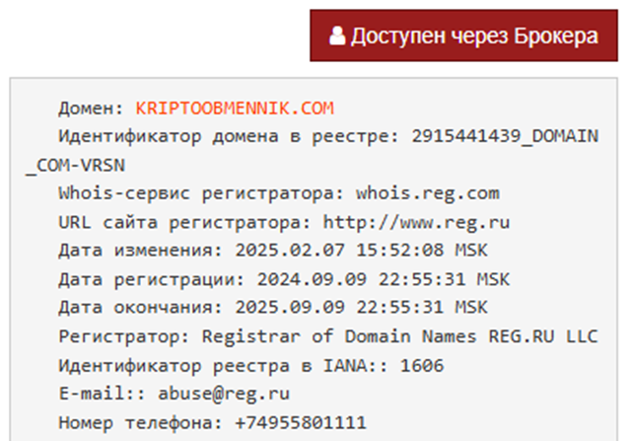Viewport: 632px width, 441px height.
Task: Click the registry ID 2915441439_DOMAIN
Action: click(504, 135)
